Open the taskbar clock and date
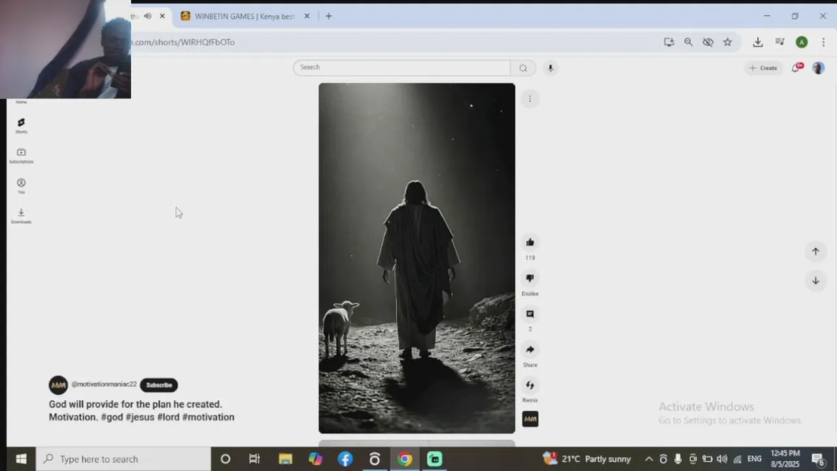Screen dimensions: 837x471 click(x=785, y=459)
